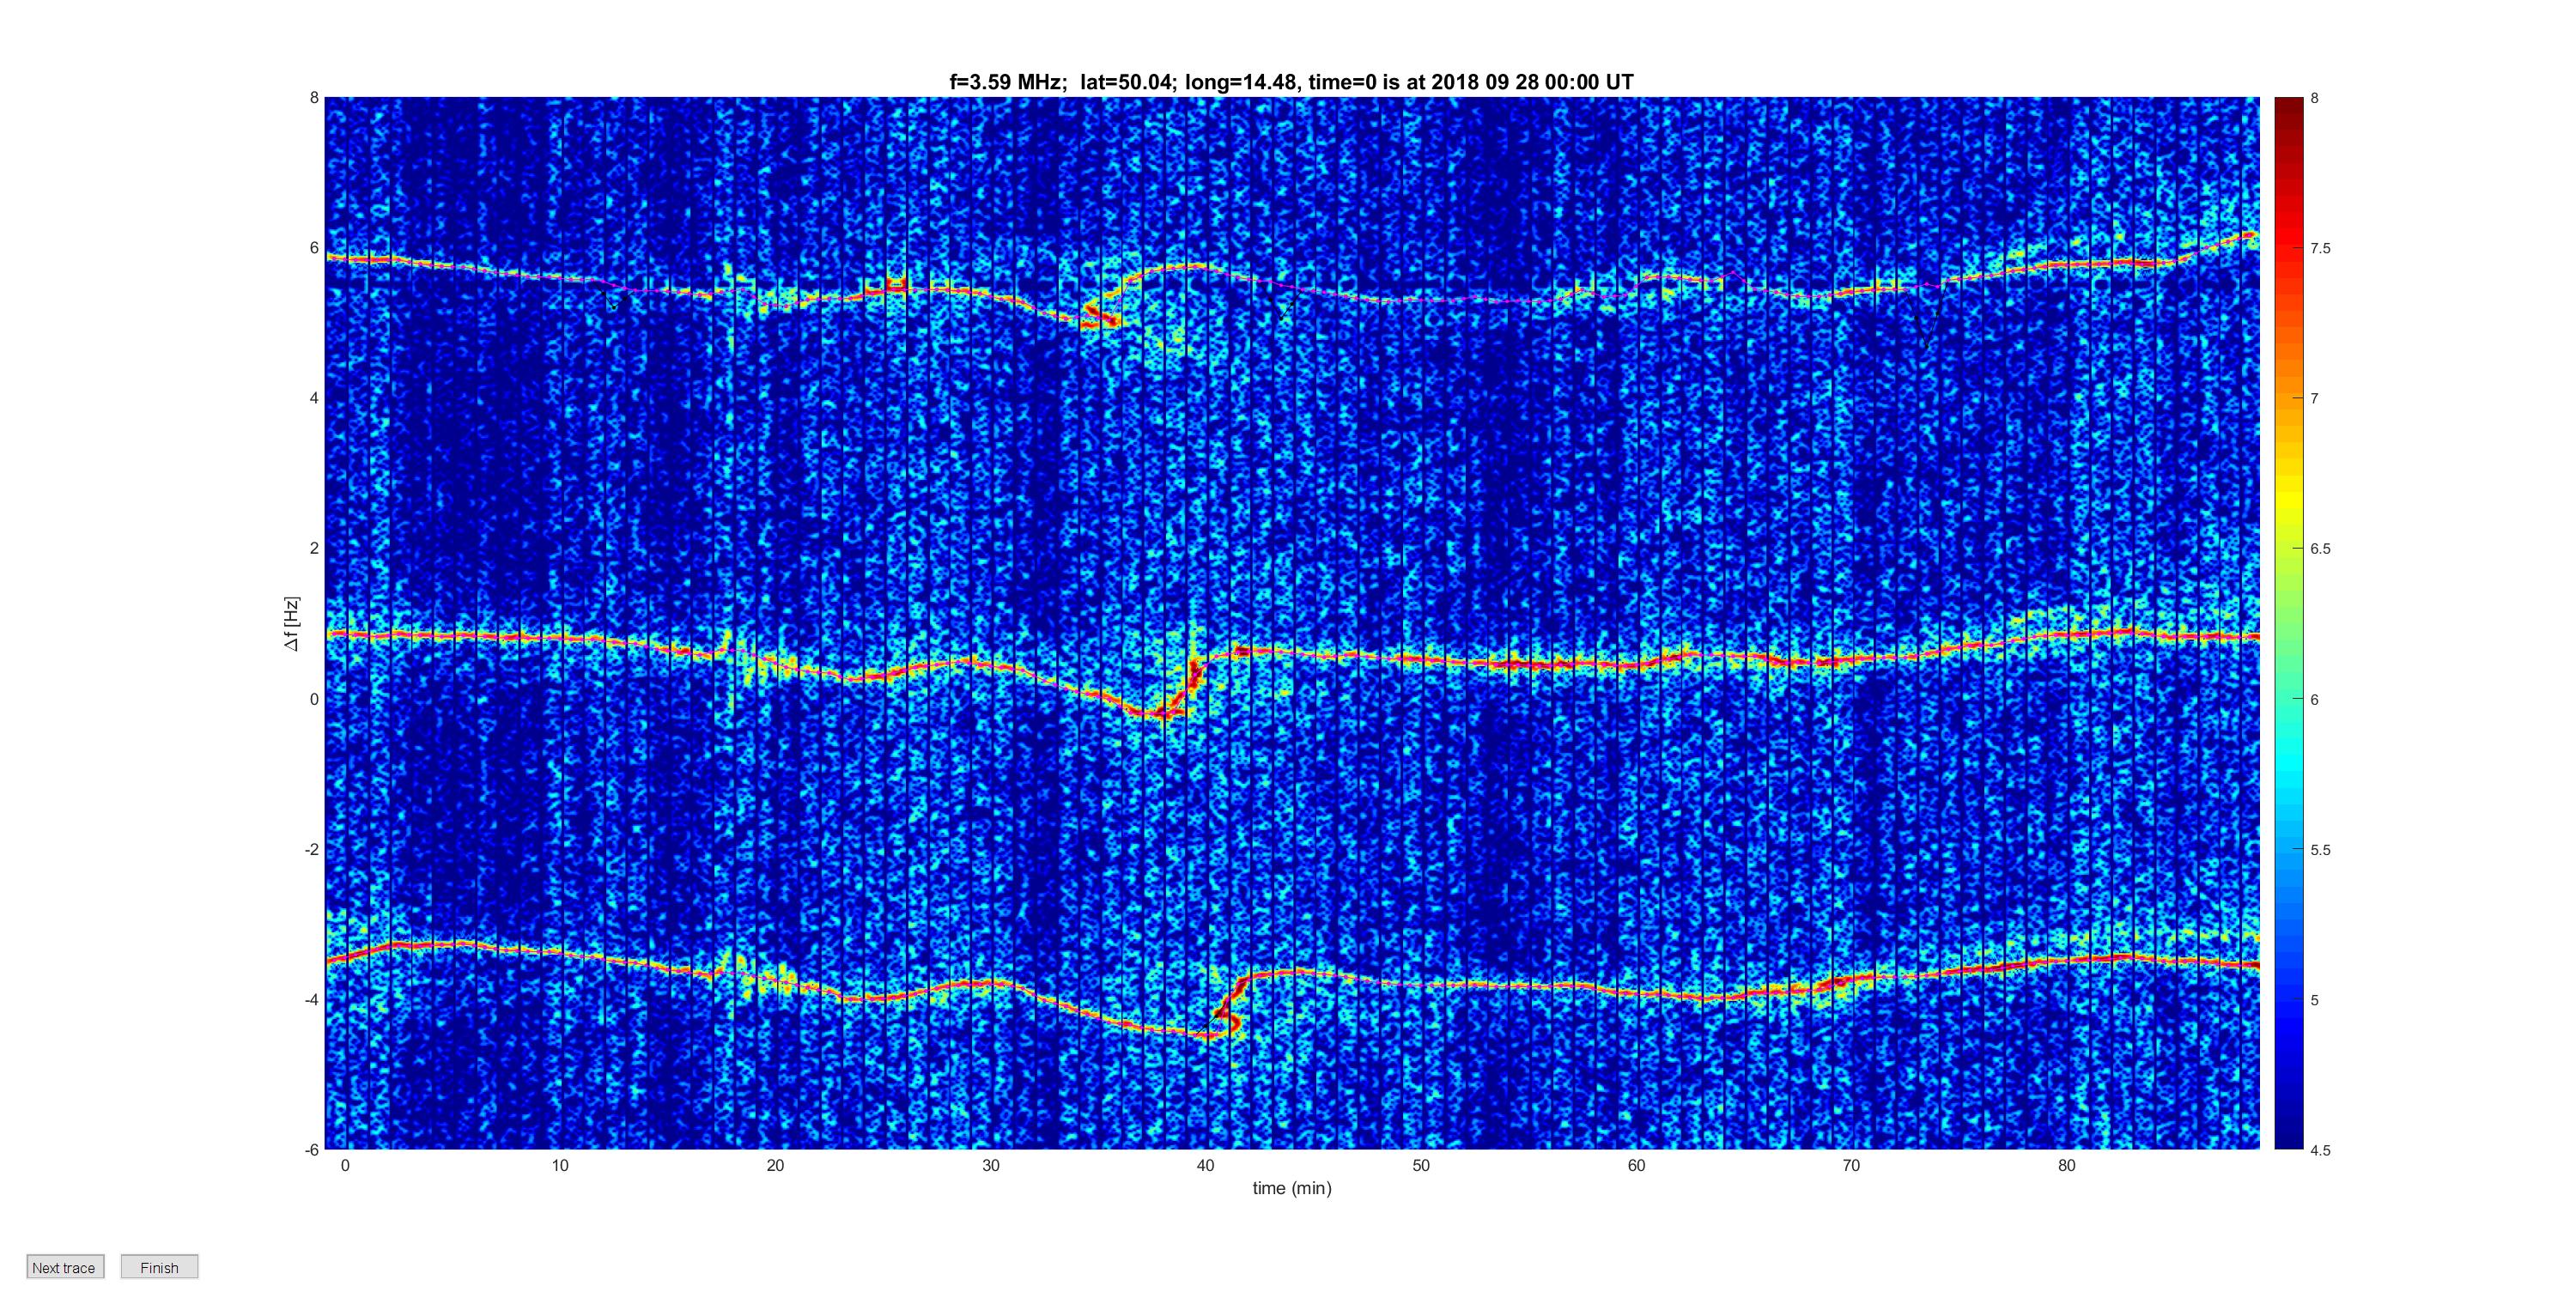Click the Next trace button

65,1266
